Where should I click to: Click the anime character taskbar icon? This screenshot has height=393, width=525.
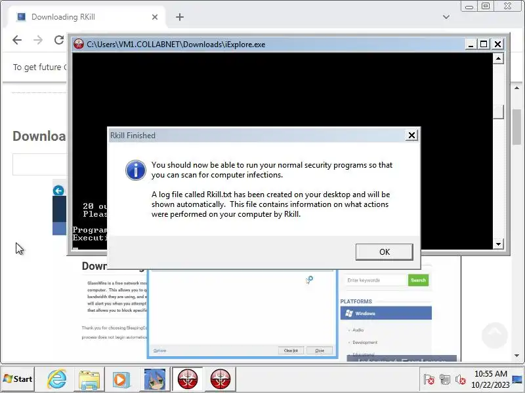[x=154, y=379]
